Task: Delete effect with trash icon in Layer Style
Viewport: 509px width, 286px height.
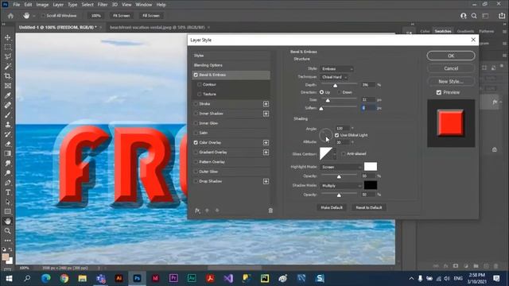Action: (270, 211)
